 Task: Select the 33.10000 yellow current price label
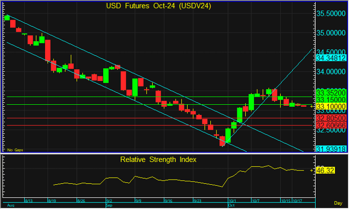click(331, 107)
